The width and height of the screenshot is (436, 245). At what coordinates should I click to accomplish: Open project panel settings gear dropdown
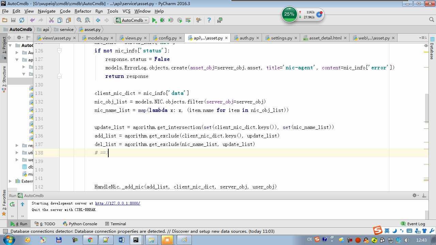[x=20, y=37]
